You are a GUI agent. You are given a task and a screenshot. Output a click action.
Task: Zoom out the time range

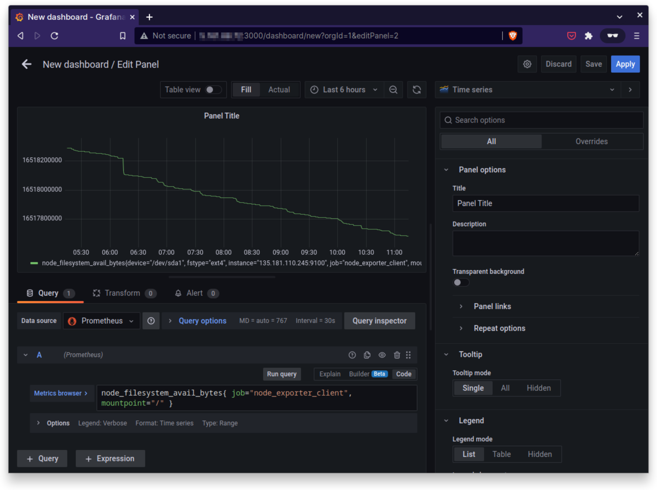[x=393, y=90]
